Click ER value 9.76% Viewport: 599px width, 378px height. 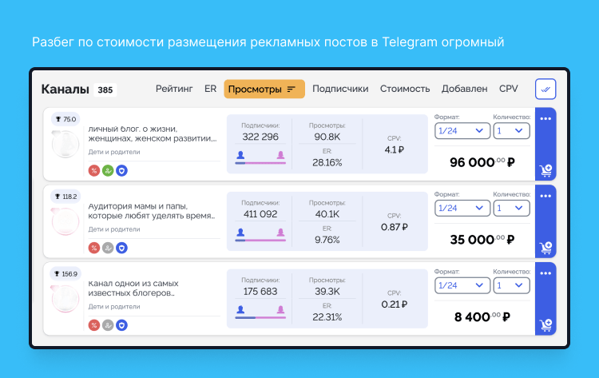click(x=327, y=240)
